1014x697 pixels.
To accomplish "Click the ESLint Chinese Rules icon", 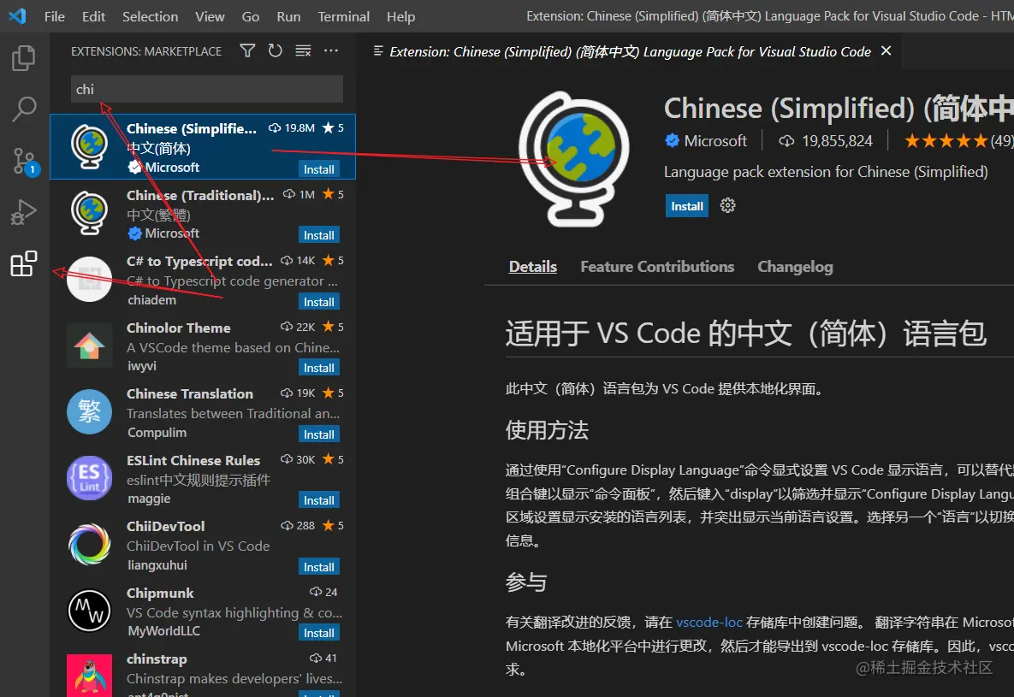I will 89,478.
